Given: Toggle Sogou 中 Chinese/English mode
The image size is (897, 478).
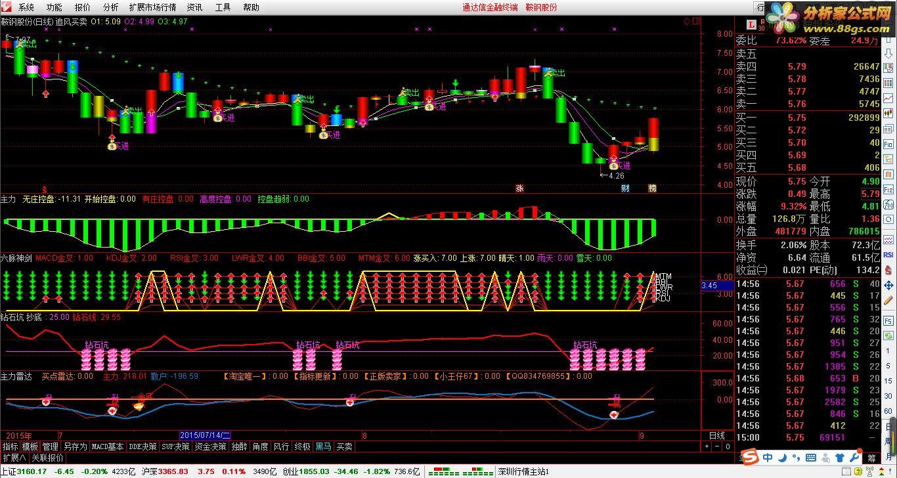Looking at the screenshot, I should coord(768,457).
